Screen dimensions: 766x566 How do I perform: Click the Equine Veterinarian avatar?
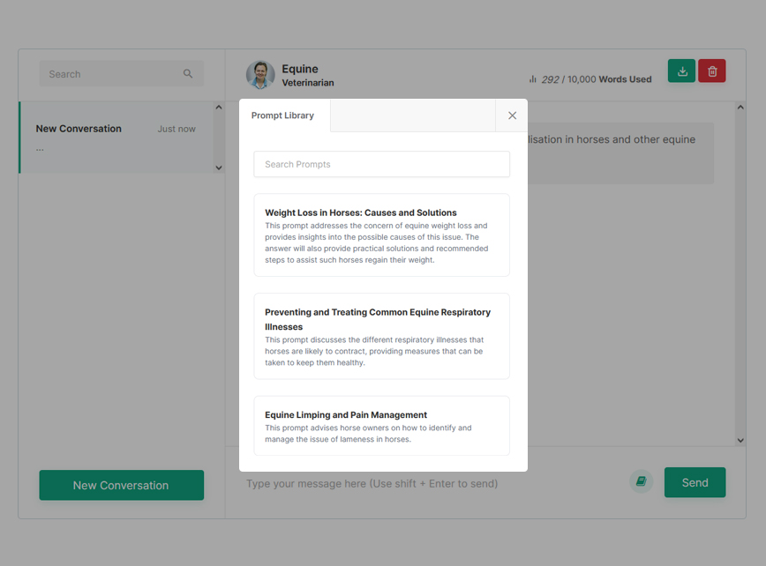pyautogui.click(x=260, y=75)
